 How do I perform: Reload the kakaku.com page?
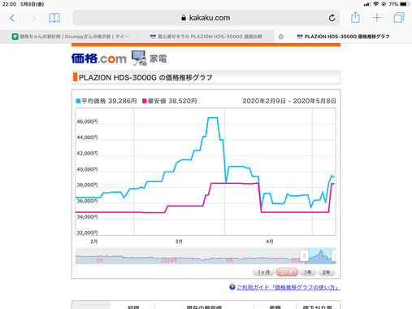(332, 18)
